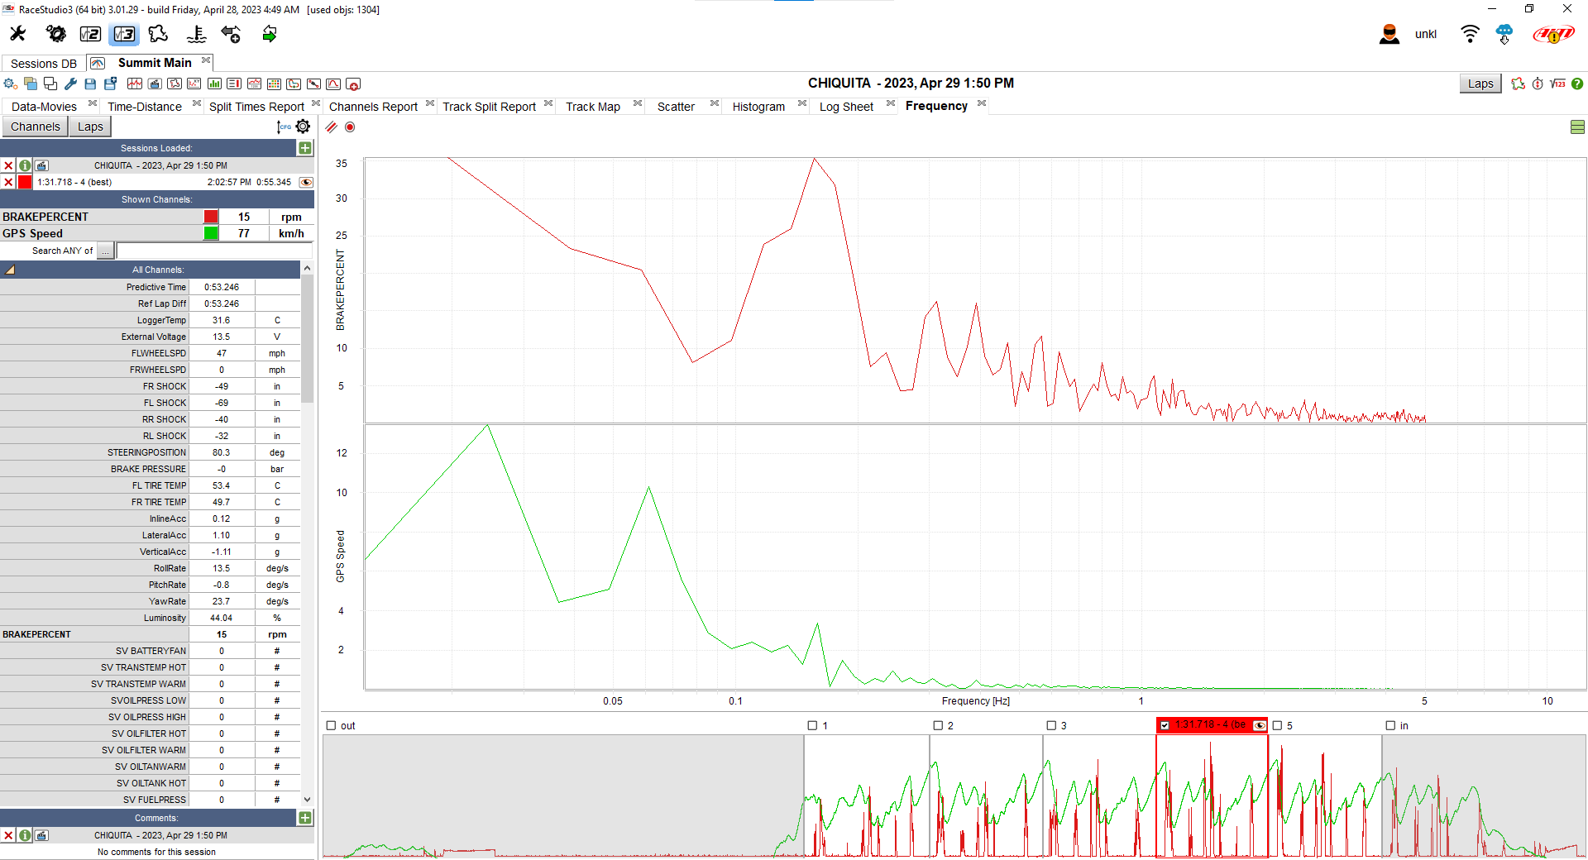Click the green info icon for CHIQUITA session
Screen dimensions: 1588x860
[x=25, y=165]
